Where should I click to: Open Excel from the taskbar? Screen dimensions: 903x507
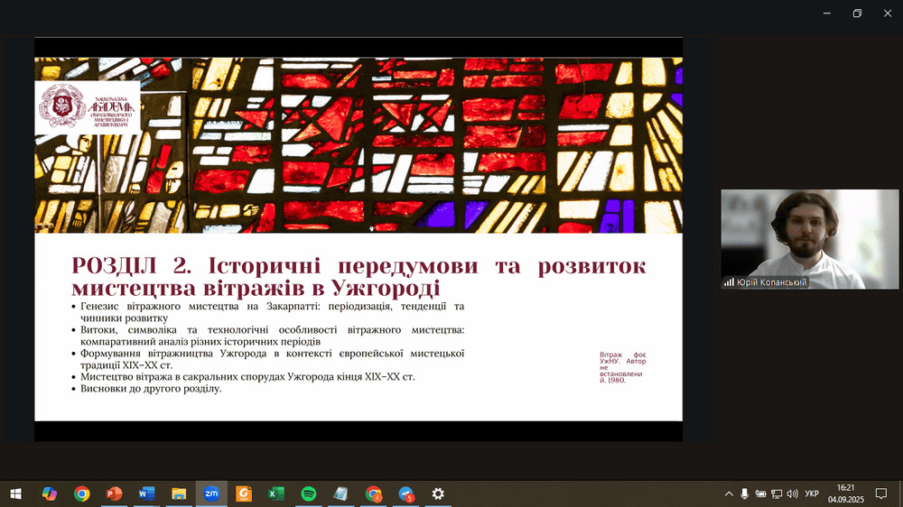pos(276,493)
